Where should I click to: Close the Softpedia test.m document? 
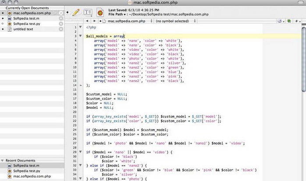click(61, 18)
